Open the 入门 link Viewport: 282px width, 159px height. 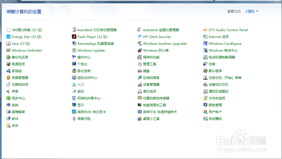click(x=81, y=84)
